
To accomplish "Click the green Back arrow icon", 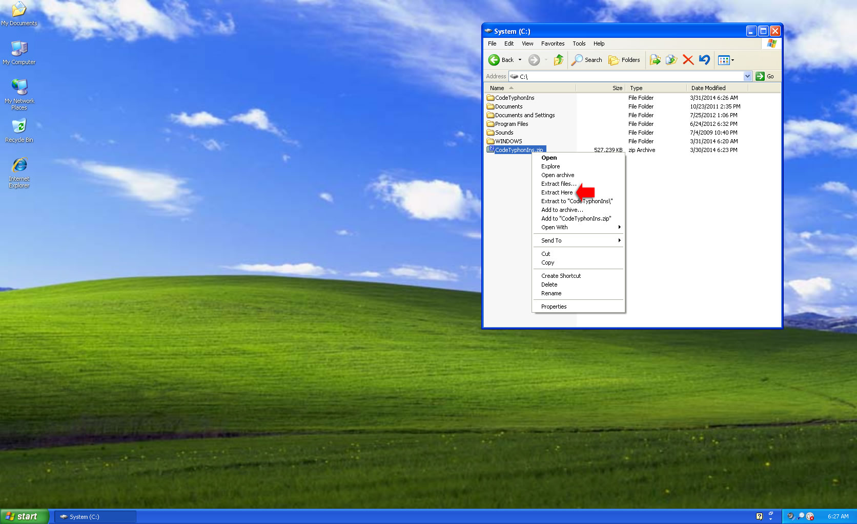I will tap(494, 60).
